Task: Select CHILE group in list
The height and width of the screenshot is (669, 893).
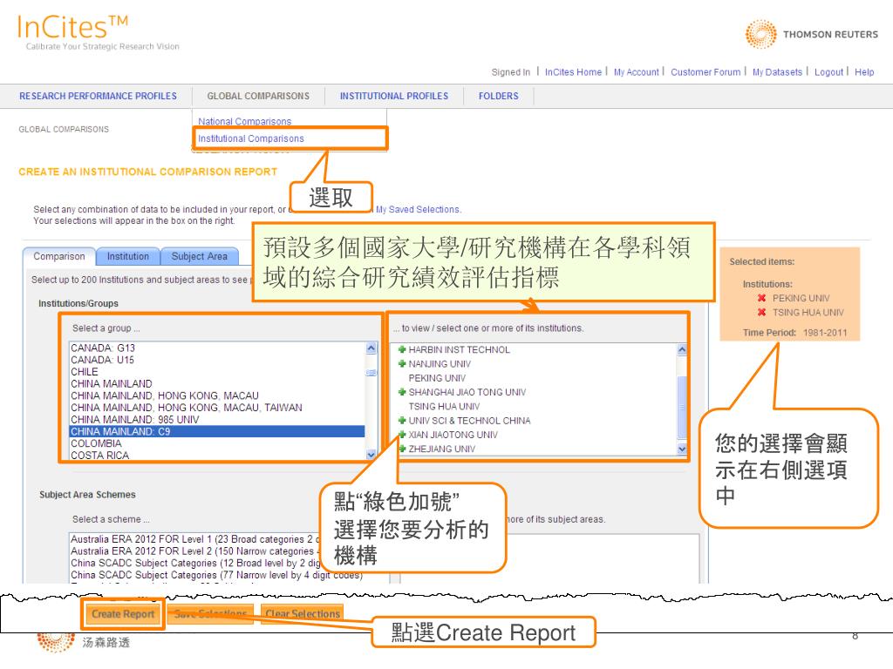Action: pos(217,371)
